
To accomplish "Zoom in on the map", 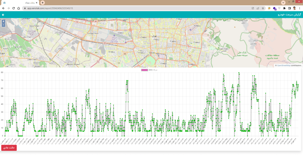I will 3,21.
